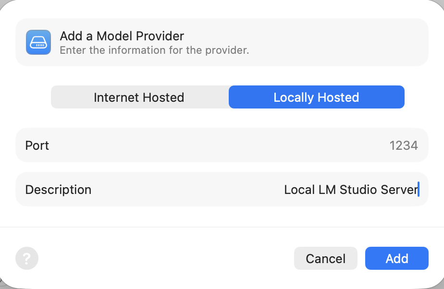Select the Locally Hosted tab
The height and width of the screenshot is (289, 444).
click(316, 97)
